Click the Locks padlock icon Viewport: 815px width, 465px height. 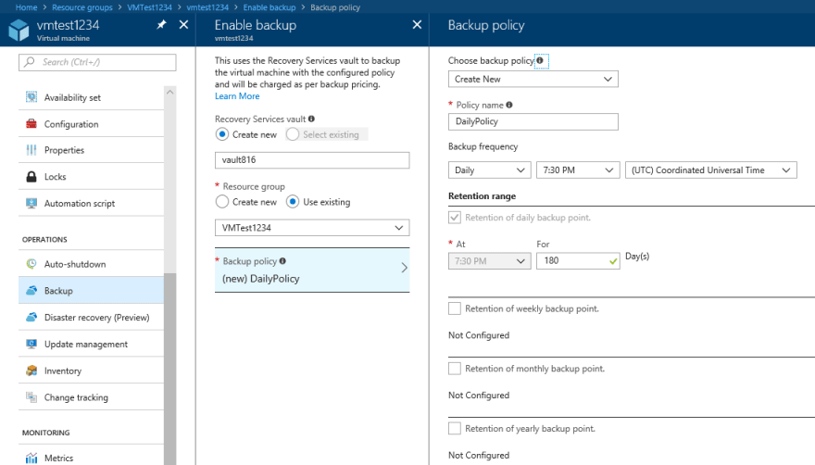click(x=31, y=176)
